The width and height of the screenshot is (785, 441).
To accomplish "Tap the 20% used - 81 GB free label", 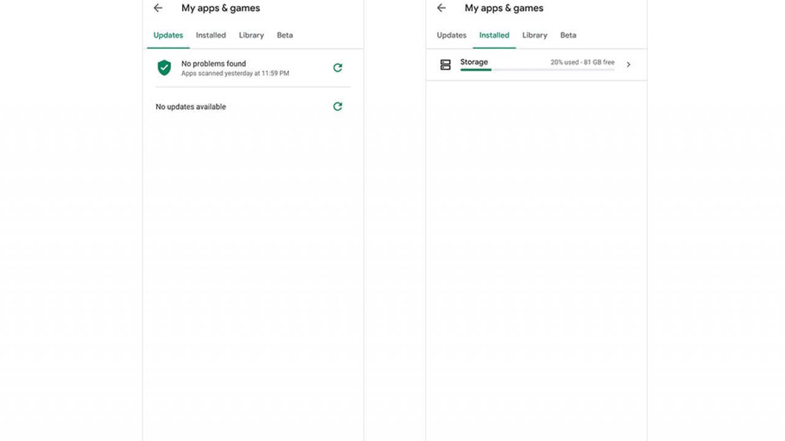I will point(582,62).
